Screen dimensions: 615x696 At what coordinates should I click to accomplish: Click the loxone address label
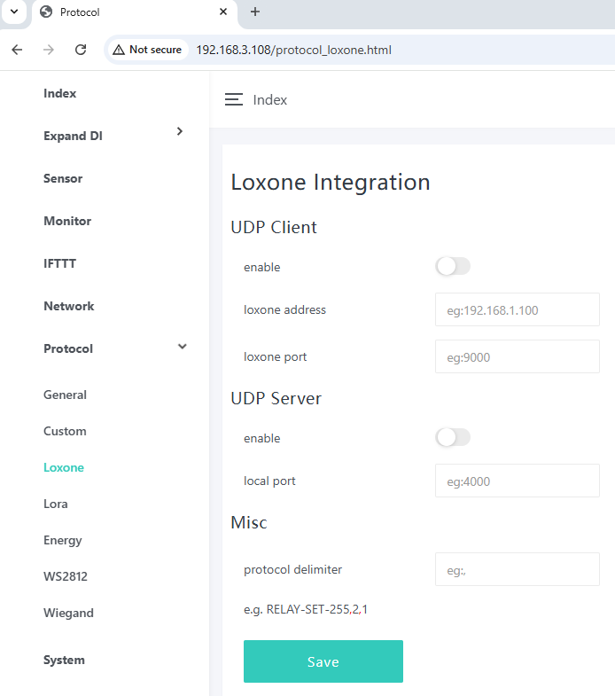[x=284, y=309]
